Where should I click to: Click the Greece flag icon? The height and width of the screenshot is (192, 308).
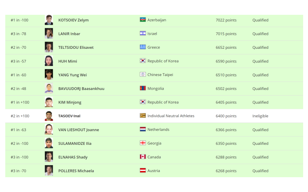(x=143, y=47)
